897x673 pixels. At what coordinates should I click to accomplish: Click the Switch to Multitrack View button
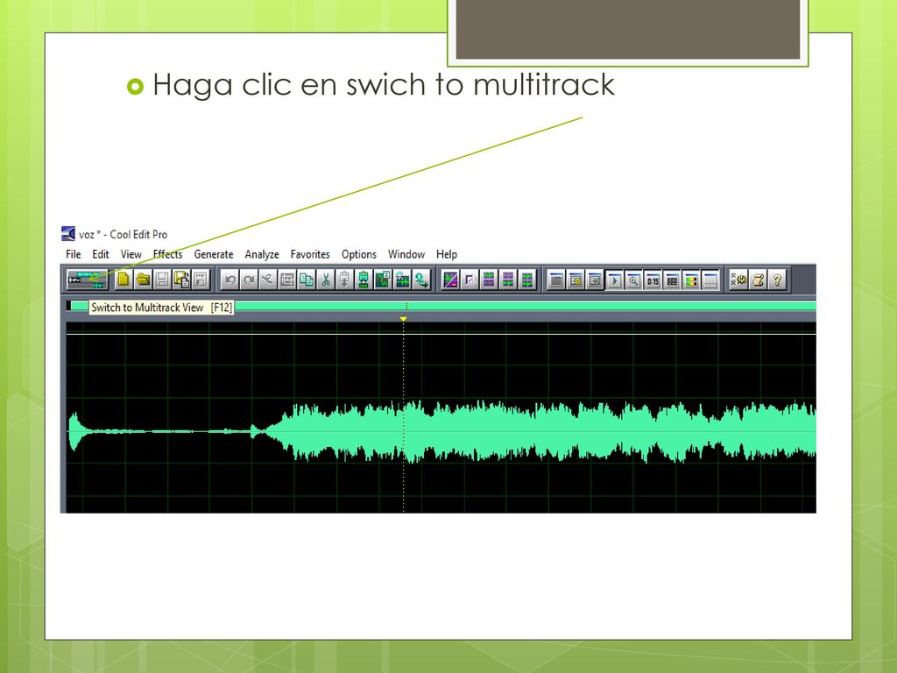pos(87,280)
